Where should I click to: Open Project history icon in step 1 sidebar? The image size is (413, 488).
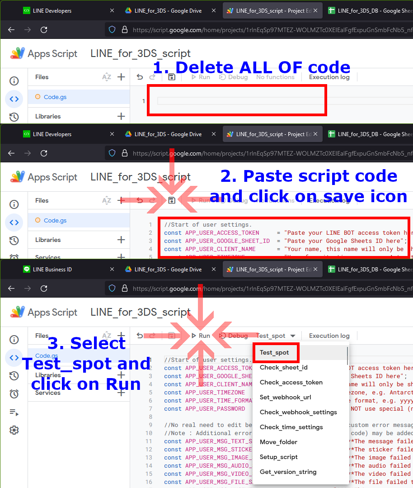click(14, 117)
